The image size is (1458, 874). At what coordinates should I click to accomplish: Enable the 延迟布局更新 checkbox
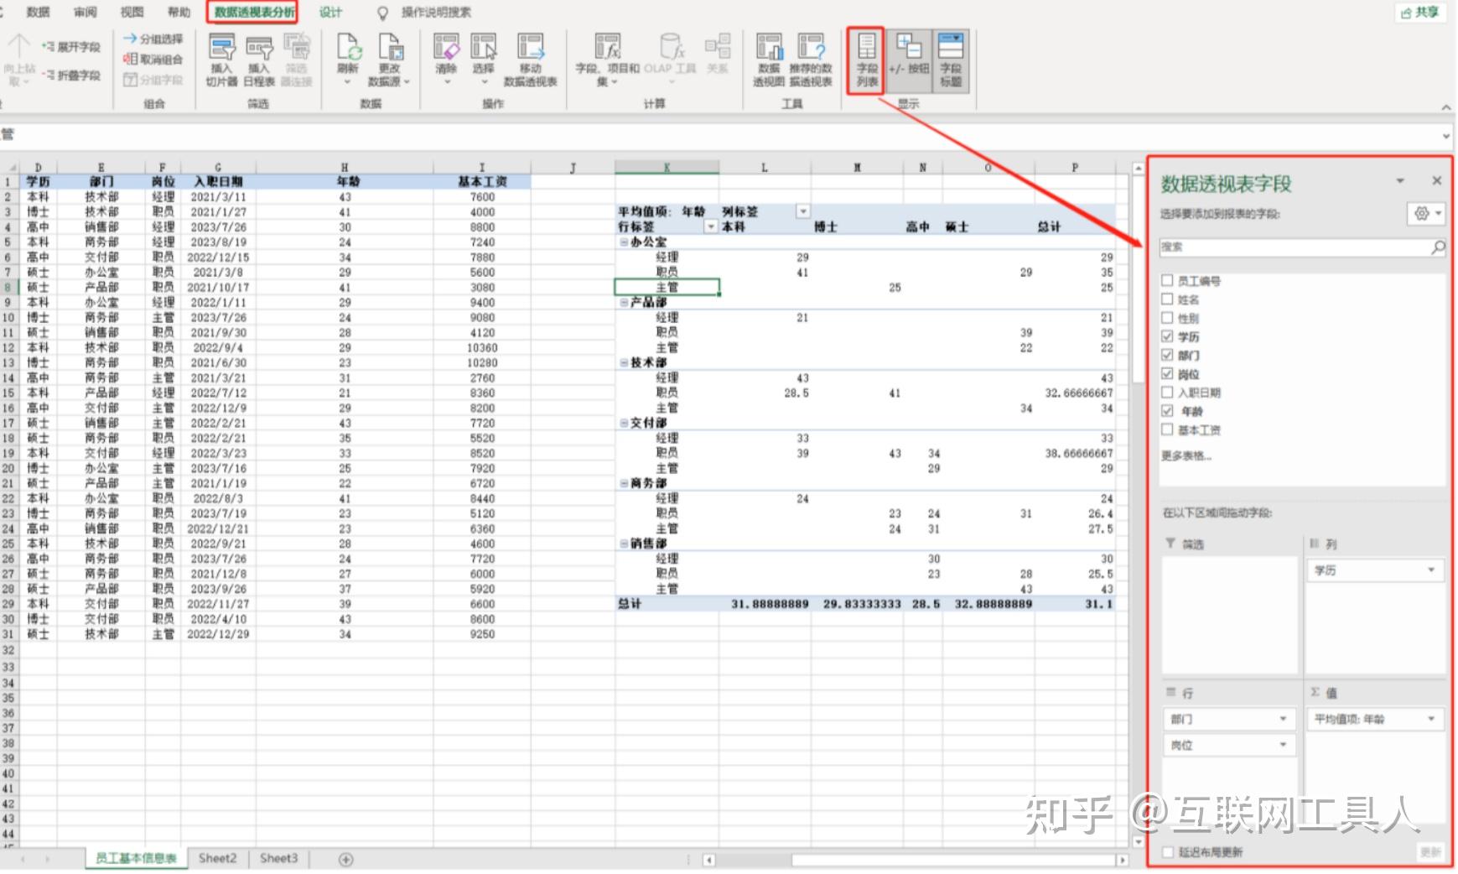click(x=1168, y=851)
